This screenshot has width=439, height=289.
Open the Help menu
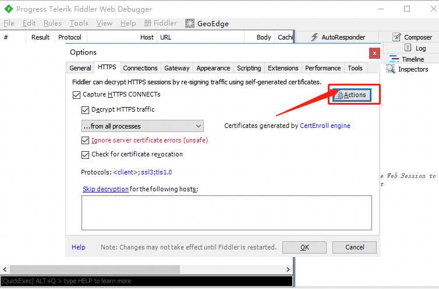coord(128,23)
